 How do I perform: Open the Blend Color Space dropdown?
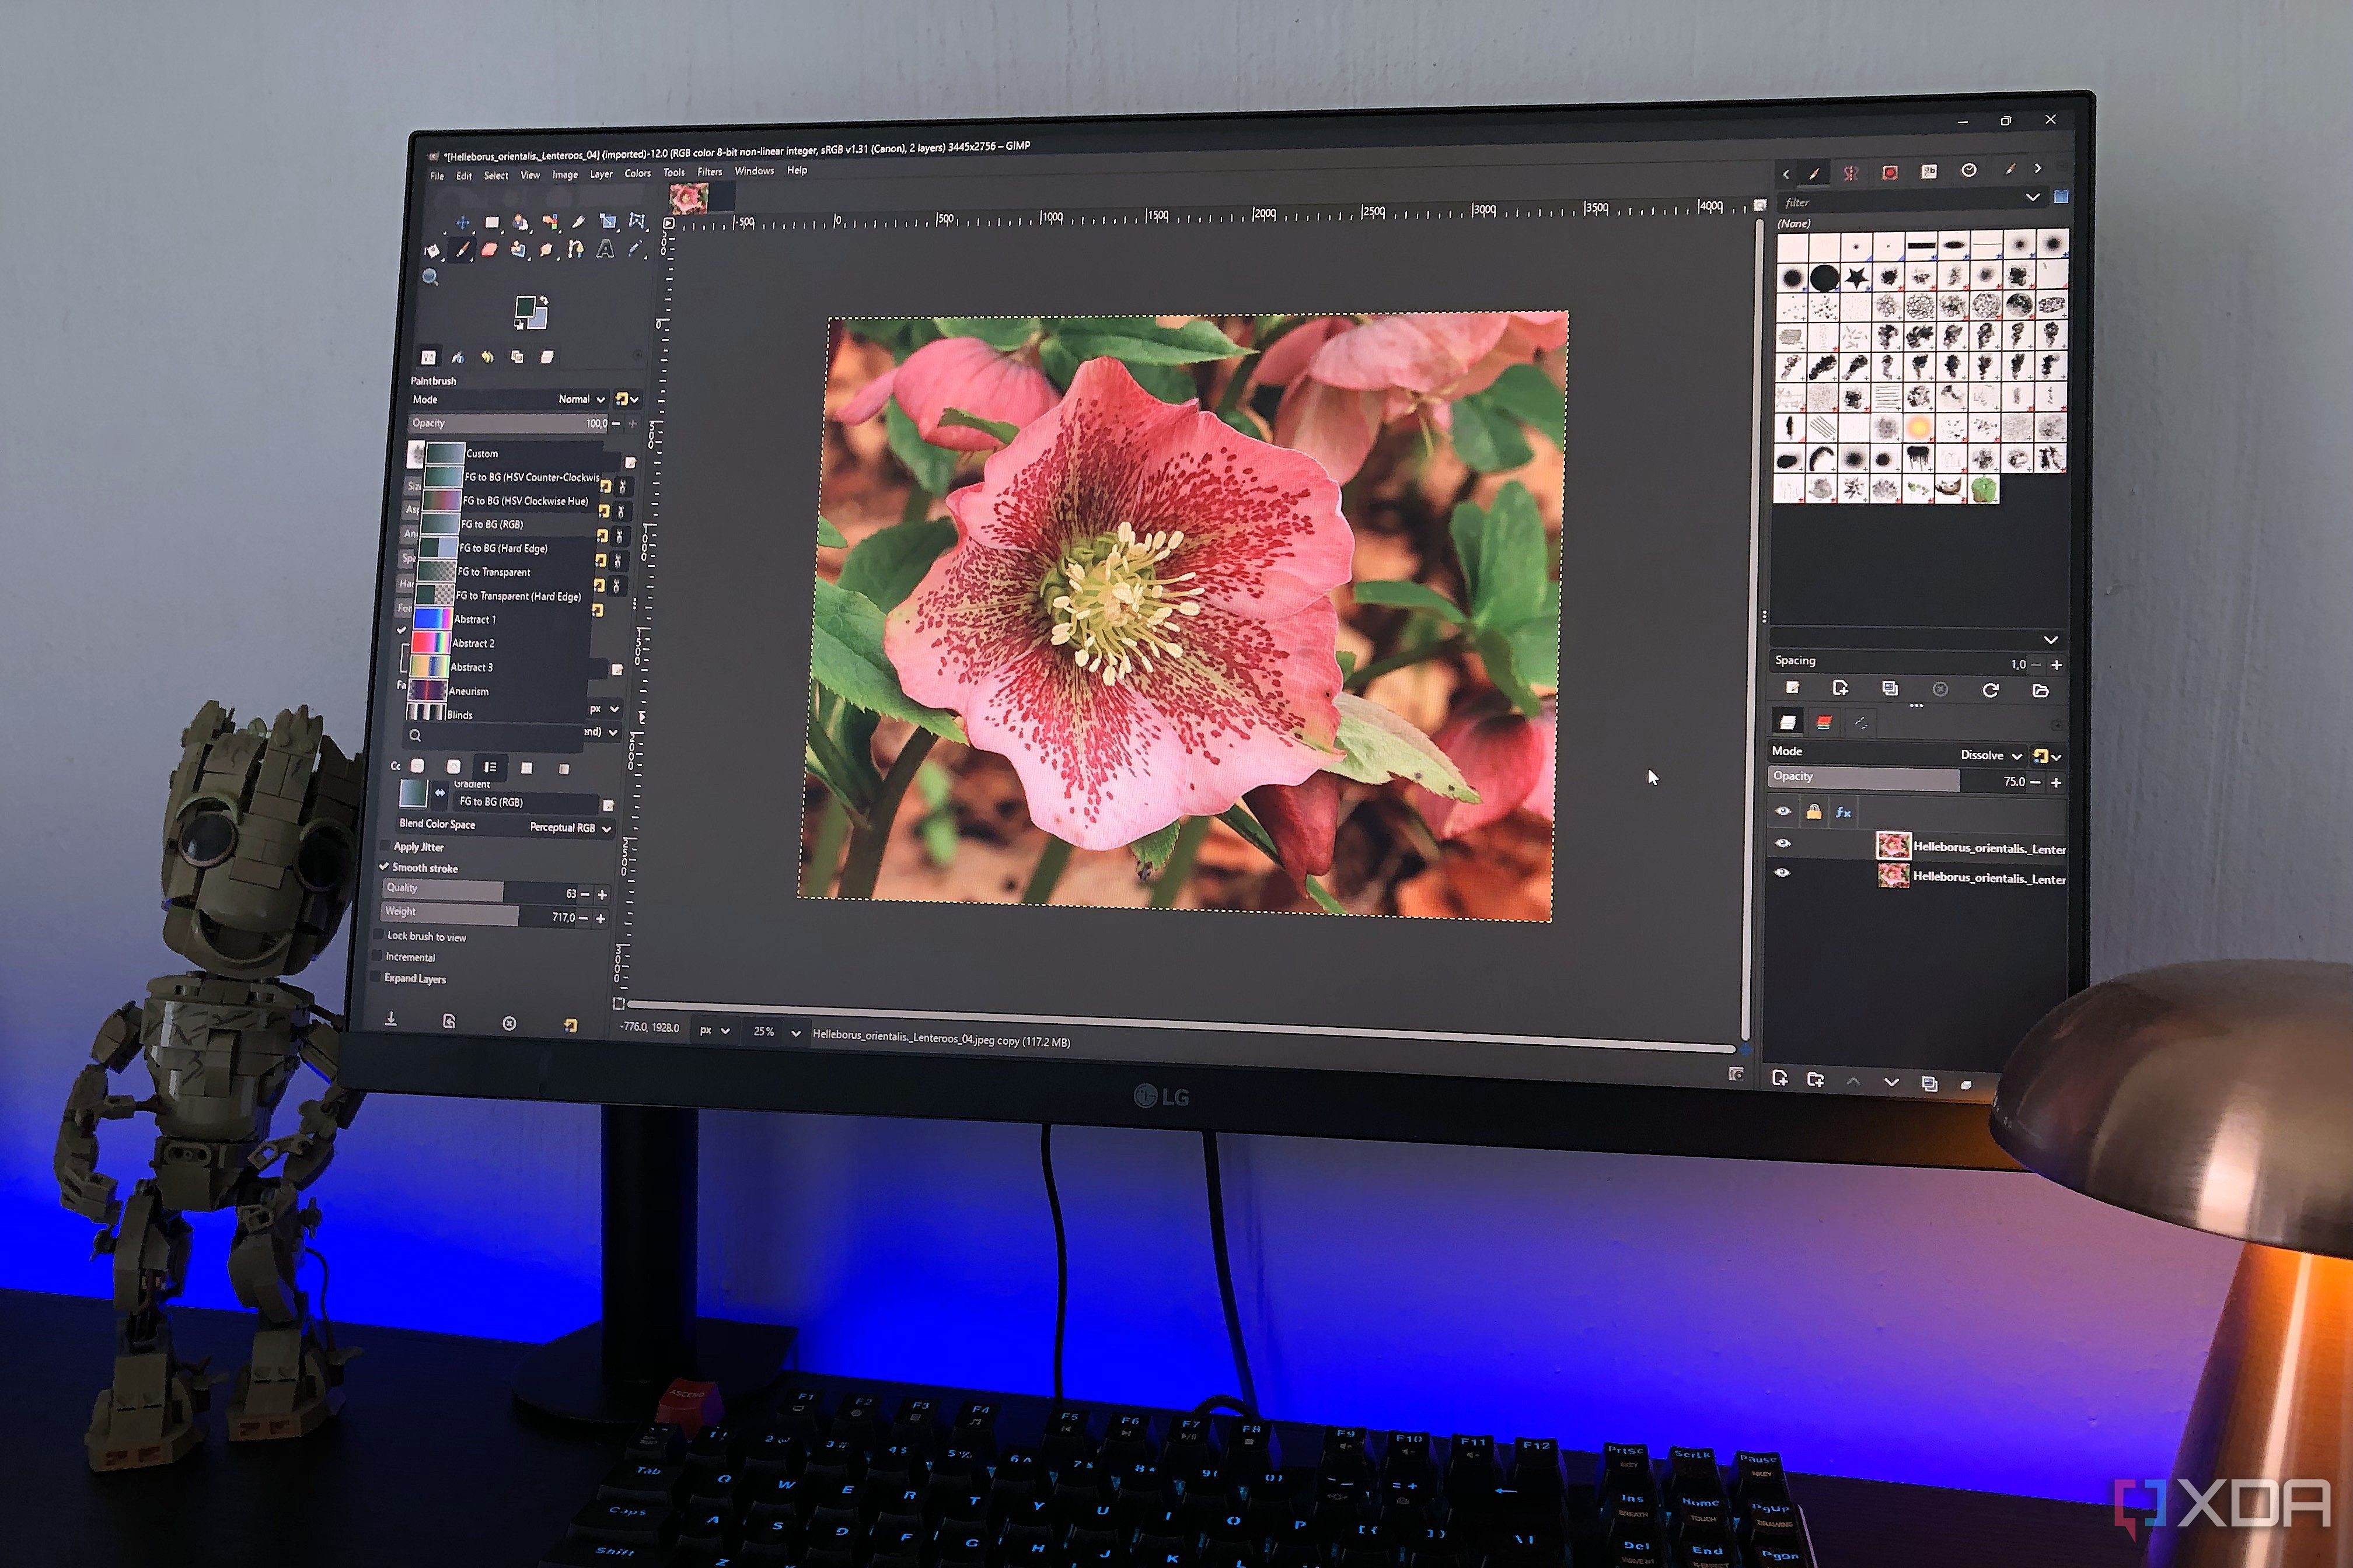570,827
